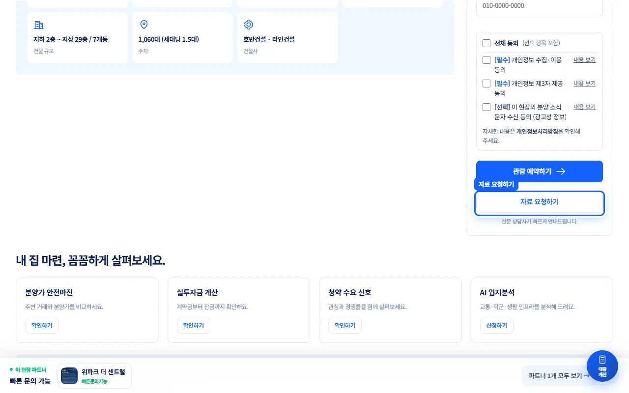Click the 청약 수요 신호 card title

pos(350,293)
